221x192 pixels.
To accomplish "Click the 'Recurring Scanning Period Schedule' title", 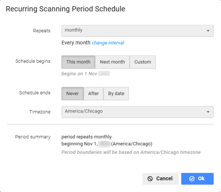I will point(66,9).
